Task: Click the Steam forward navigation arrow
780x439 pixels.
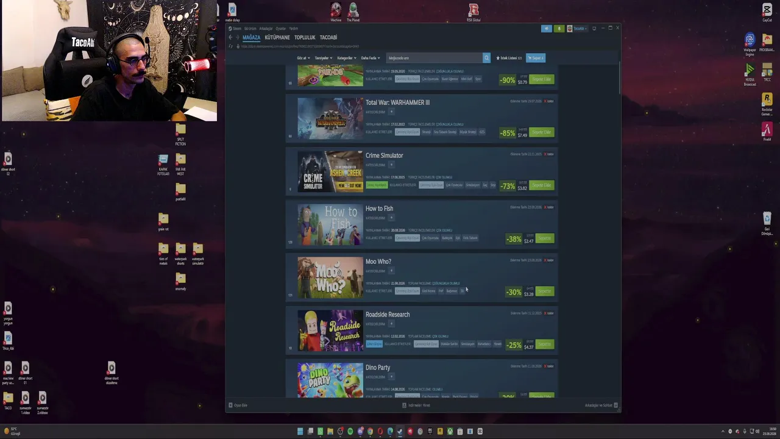Action: [238, 37]
